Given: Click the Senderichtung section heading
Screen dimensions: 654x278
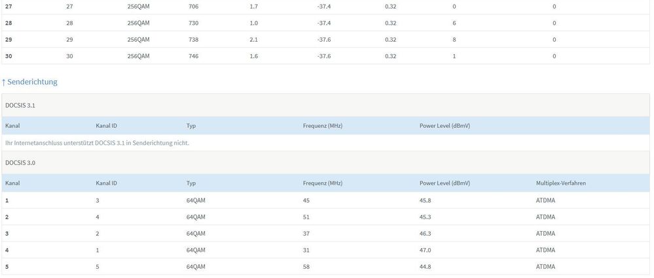Looking at the screenshot, I should 29,82.
